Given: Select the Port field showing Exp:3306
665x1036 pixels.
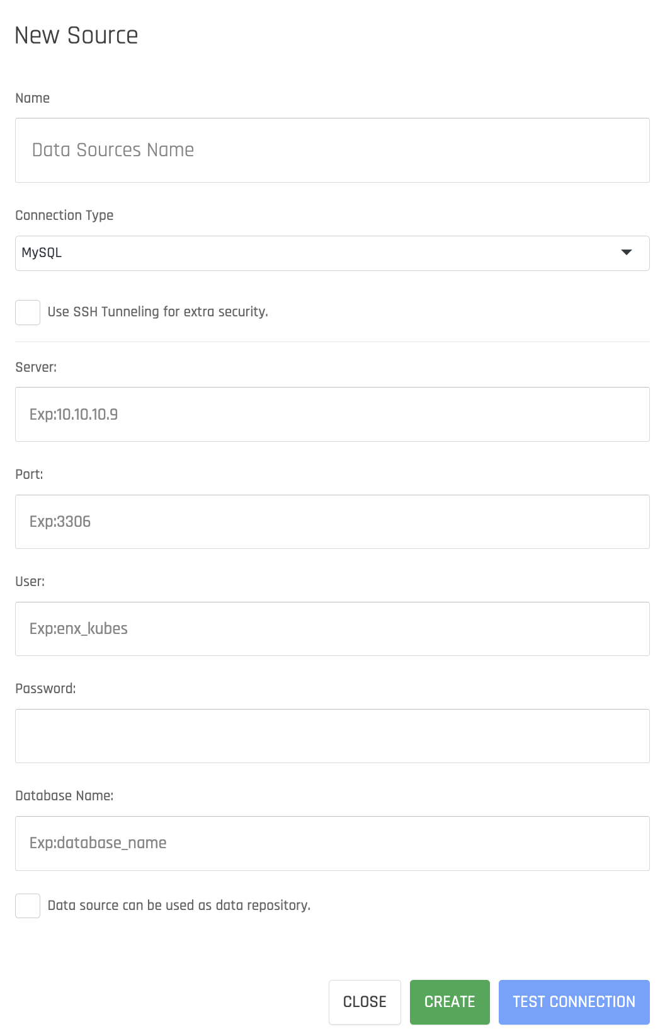Looking at the screenshot, I should [x=332, y=522].
